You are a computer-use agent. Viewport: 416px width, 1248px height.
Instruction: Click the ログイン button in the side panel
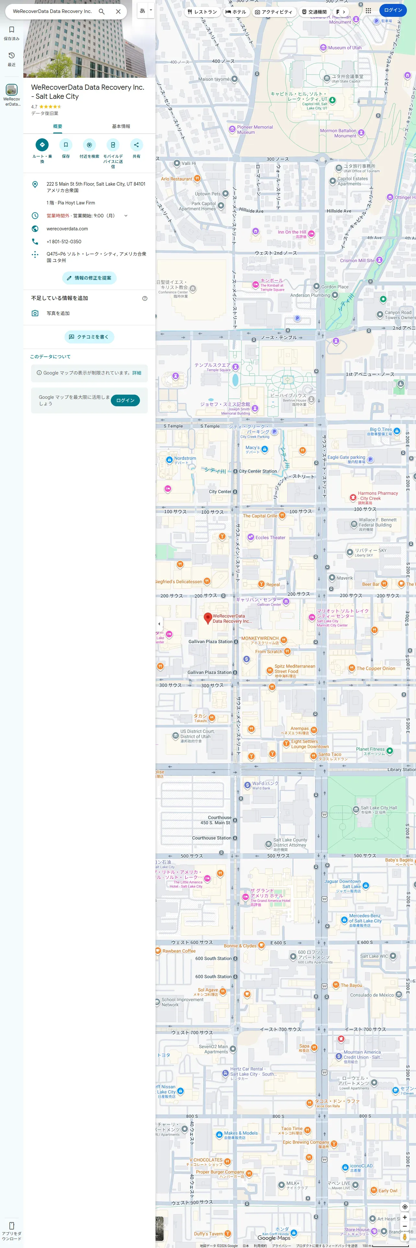[x=125, y=400]
